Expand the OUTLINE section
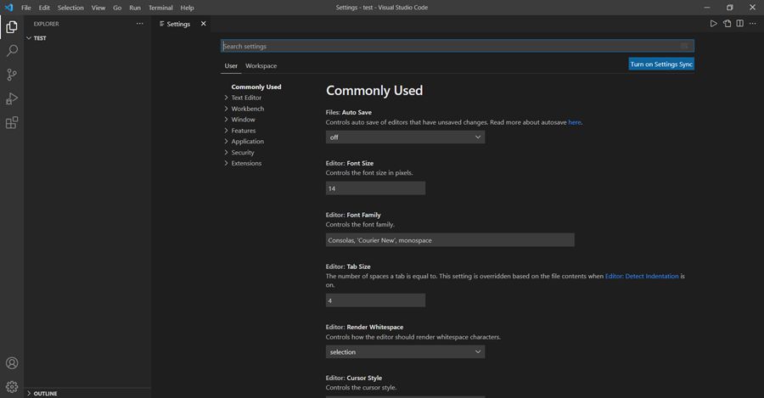The width and height of the screenshot is (764, 398). click(x=45, y=393)
